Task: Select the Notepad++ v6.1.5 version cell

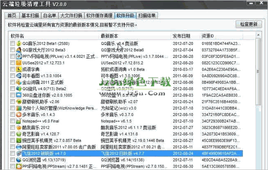Action: click(116, 121)
